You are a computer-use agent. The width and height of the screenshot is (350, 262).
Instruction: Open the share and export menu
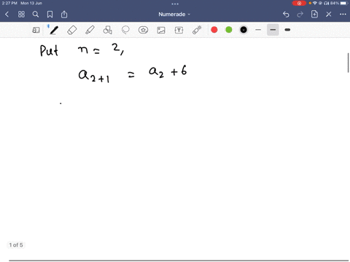64,15
